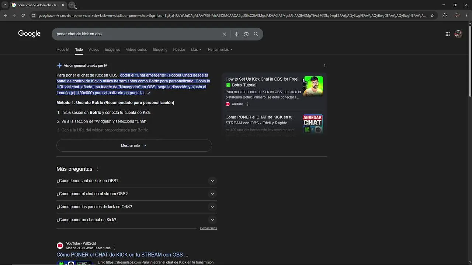
Task: Click the 'Visión general creada por IA' label
Action: tap(86, 66)
